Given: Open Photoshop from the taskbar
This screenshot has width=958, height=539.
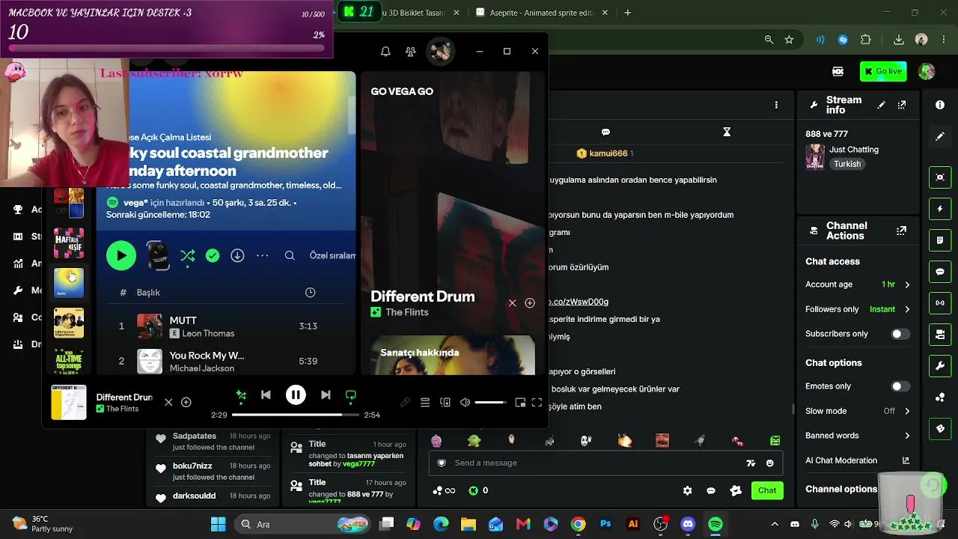Looking at the screenshot, I should pos(605,524).
